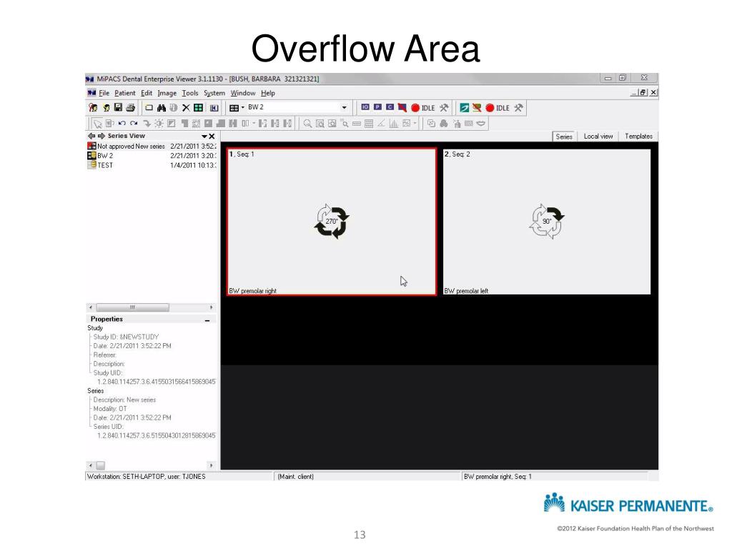Select the pointer arrow tool
Image resolution: width=732 pixels, height=549 pixels.
[x=97, y=124]
